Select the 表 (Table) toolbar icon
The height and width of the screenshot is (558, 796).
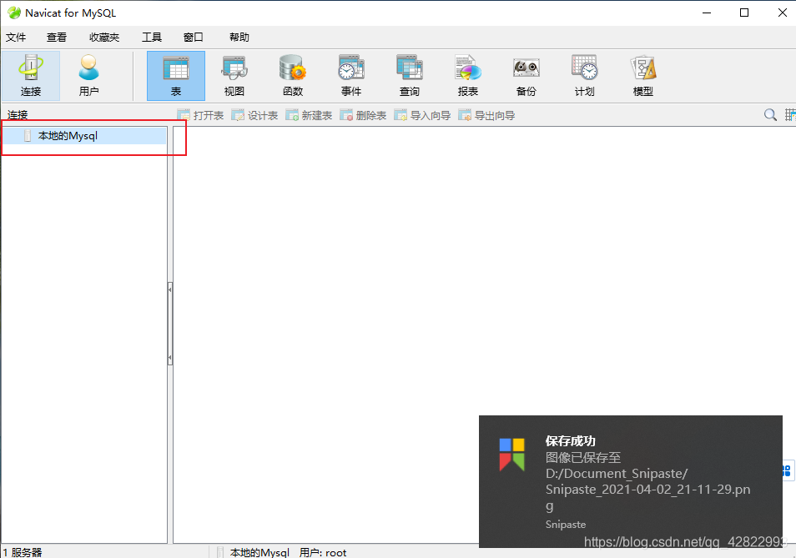point(176,76)
